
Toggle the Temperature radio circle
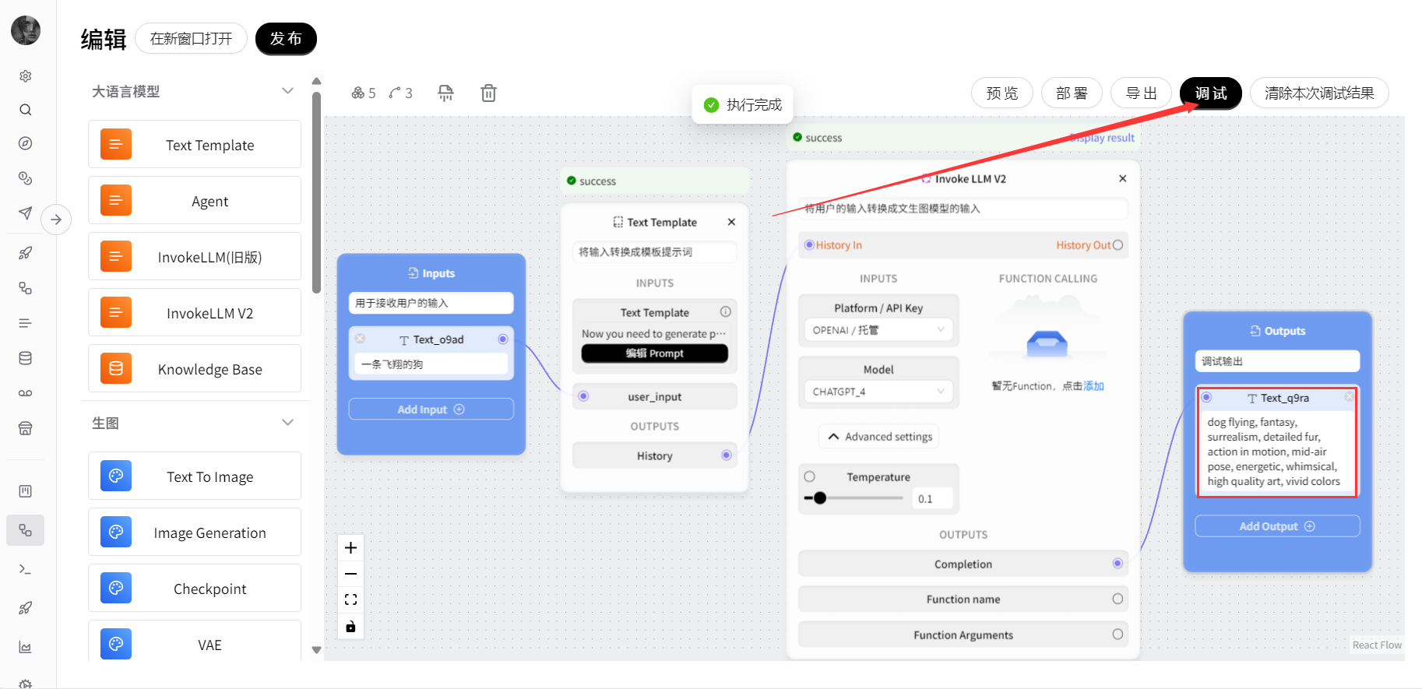point(810,476)
